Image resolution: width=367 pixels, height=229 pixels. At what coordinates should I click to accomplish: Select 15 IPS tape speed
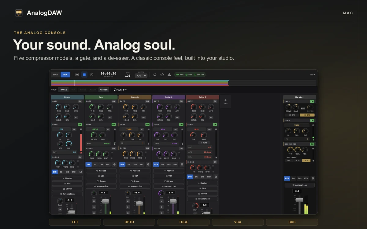(292, 115)
